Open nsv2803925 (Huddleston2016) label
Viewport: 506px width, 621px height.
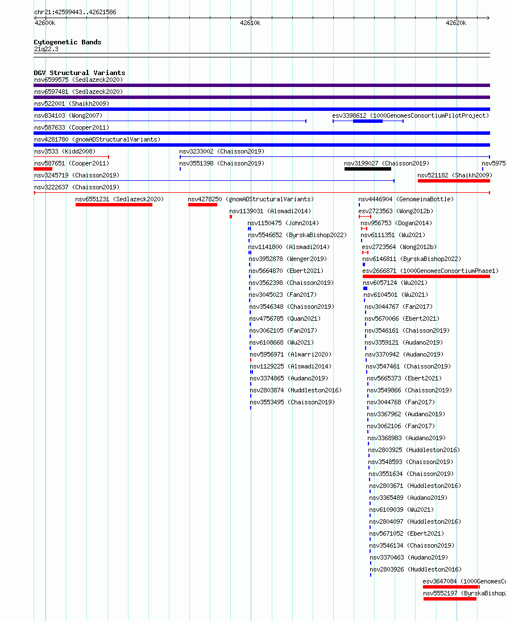414,449
